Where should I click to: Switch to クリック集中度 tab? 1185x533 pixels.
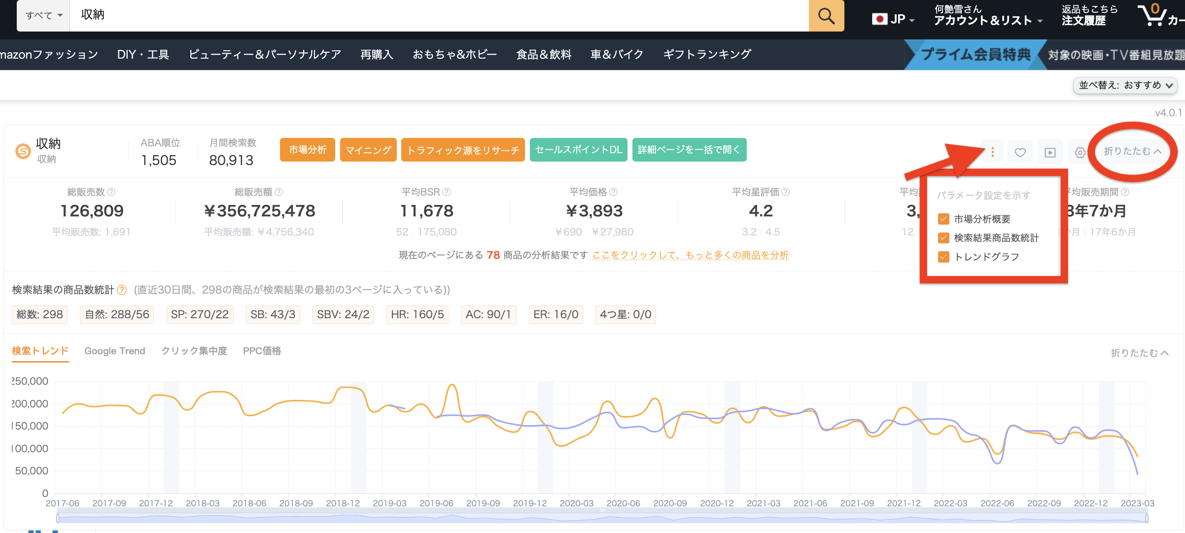coord(194,351)
